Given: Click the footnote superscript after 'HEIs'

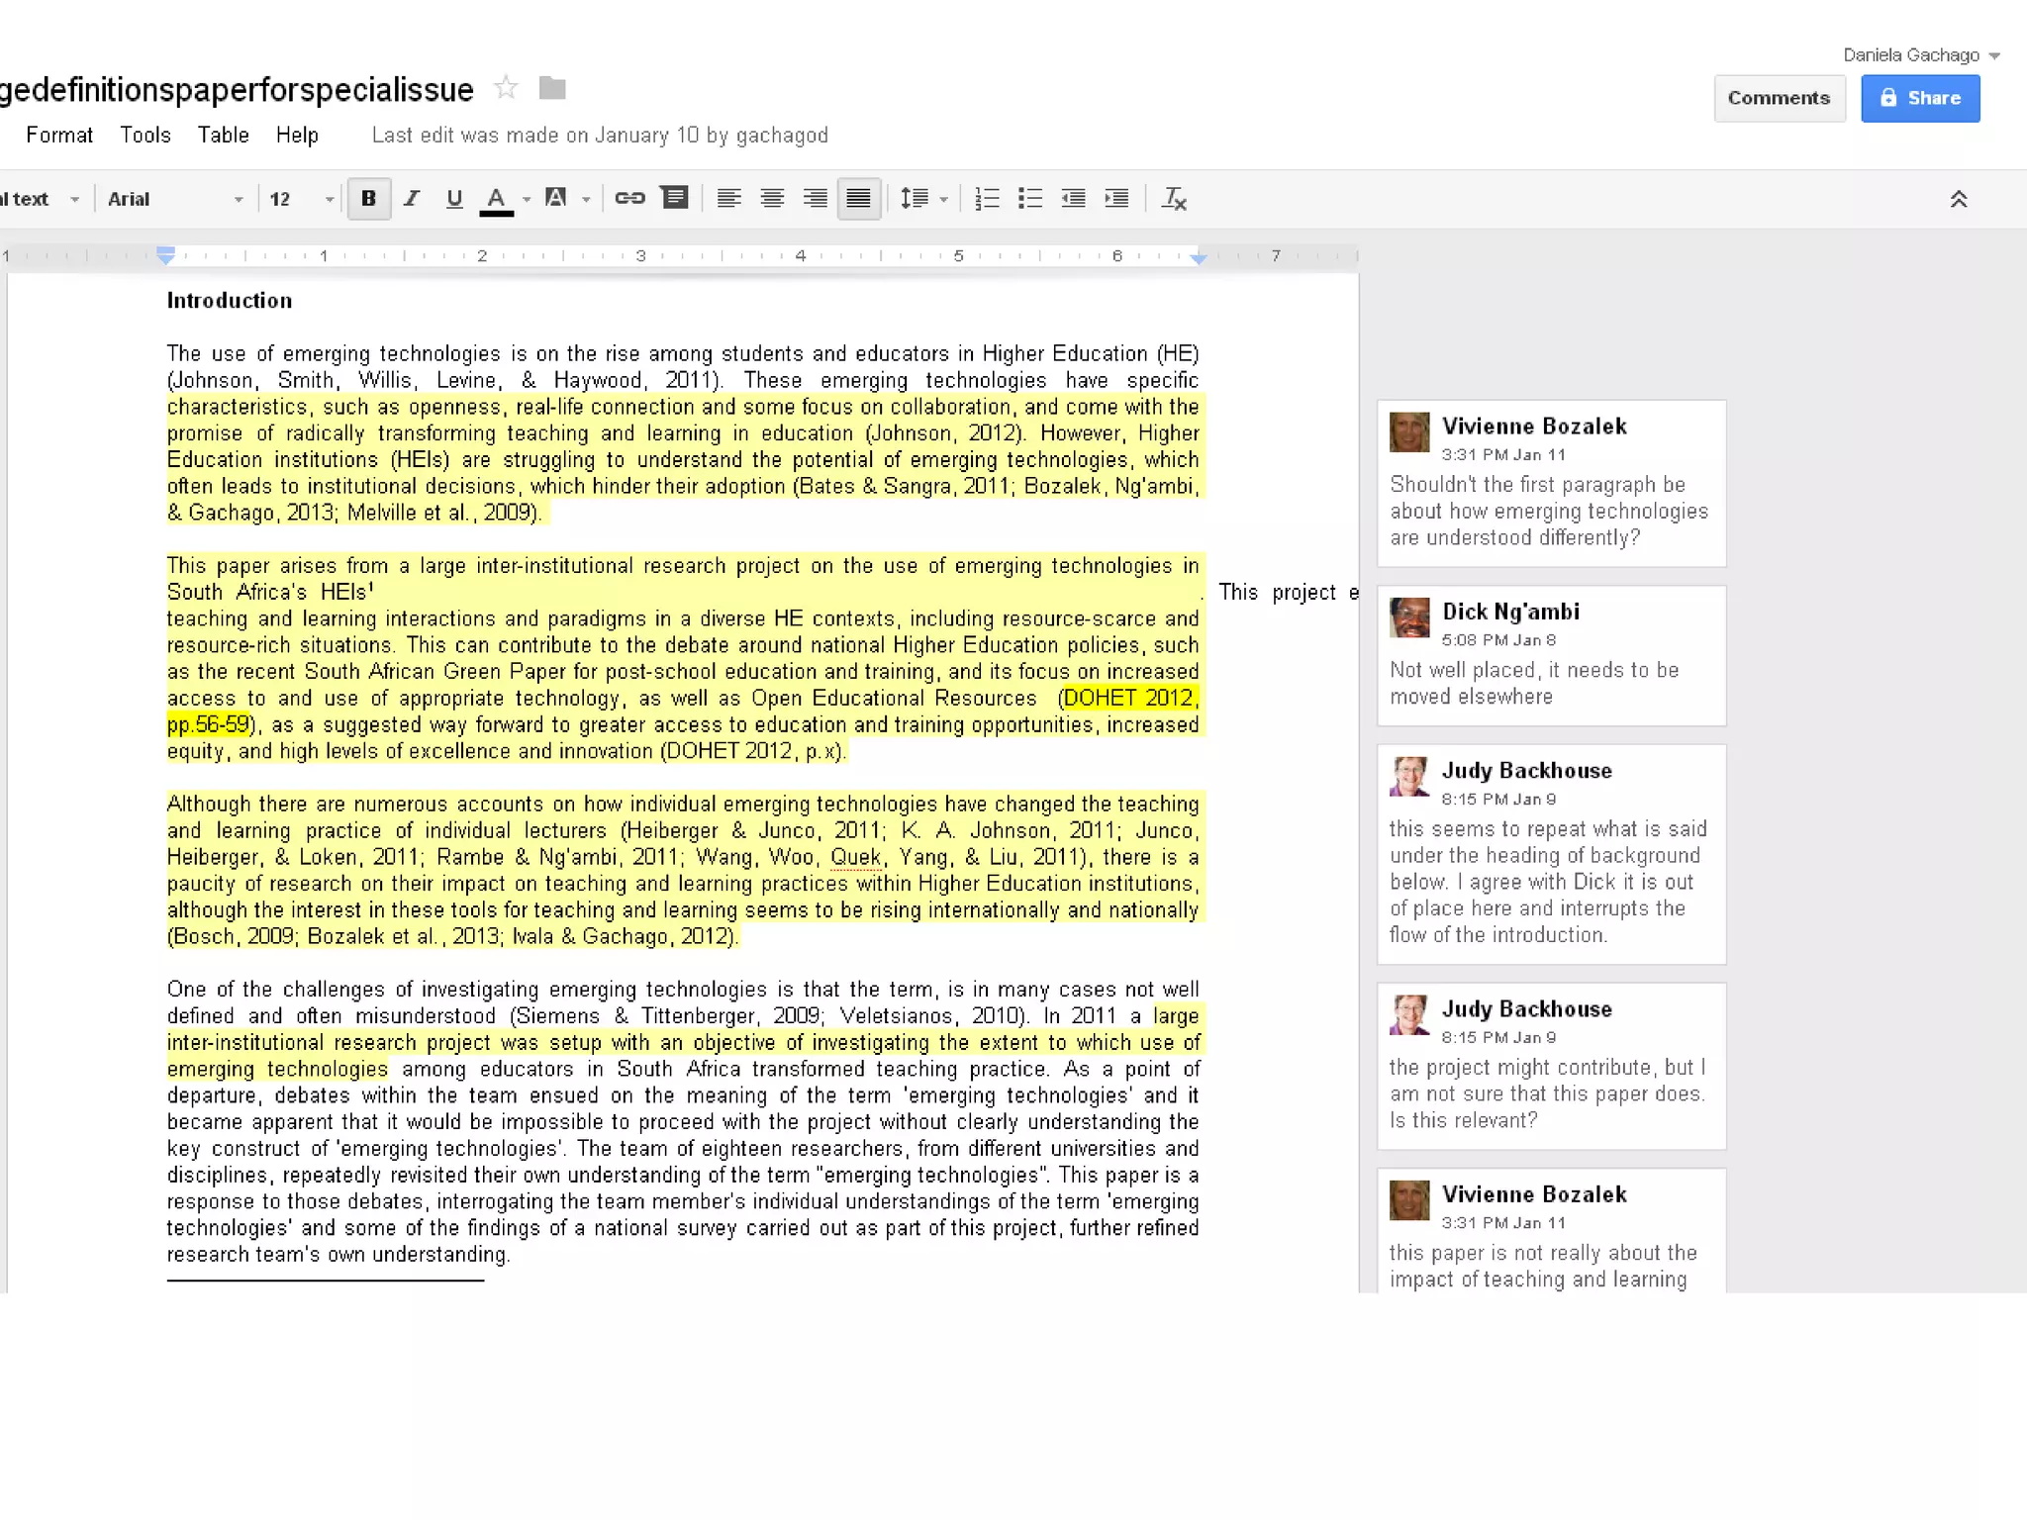Looking at the screenshot, I should click(371, 587).
